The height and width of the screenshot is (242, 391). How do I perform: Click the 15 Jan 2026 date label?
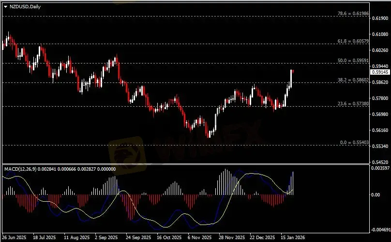293,238
